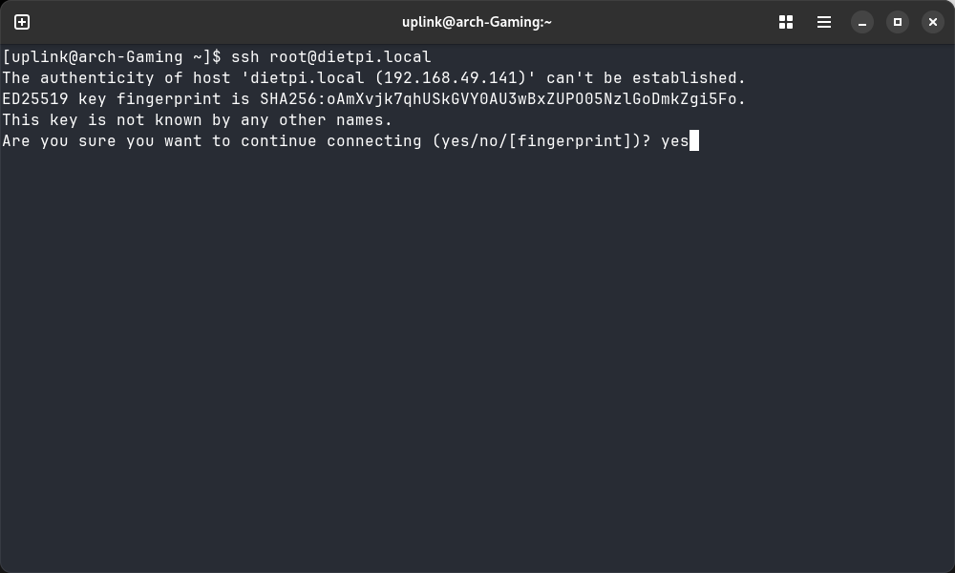Click the ssh root@dietpi.local command text
The height and width of the screenshot is (573, 955).
tap(330, 57)
